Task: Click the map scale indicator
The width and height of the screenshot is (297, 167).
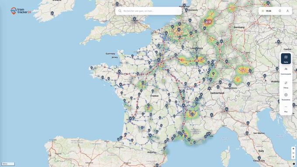Action: pos(8,164)
